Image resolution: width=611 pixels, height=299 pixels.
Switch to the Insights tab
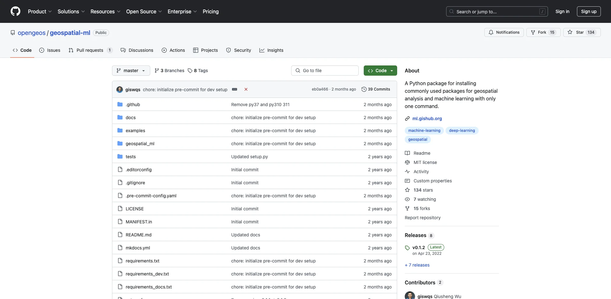[271, 50]
